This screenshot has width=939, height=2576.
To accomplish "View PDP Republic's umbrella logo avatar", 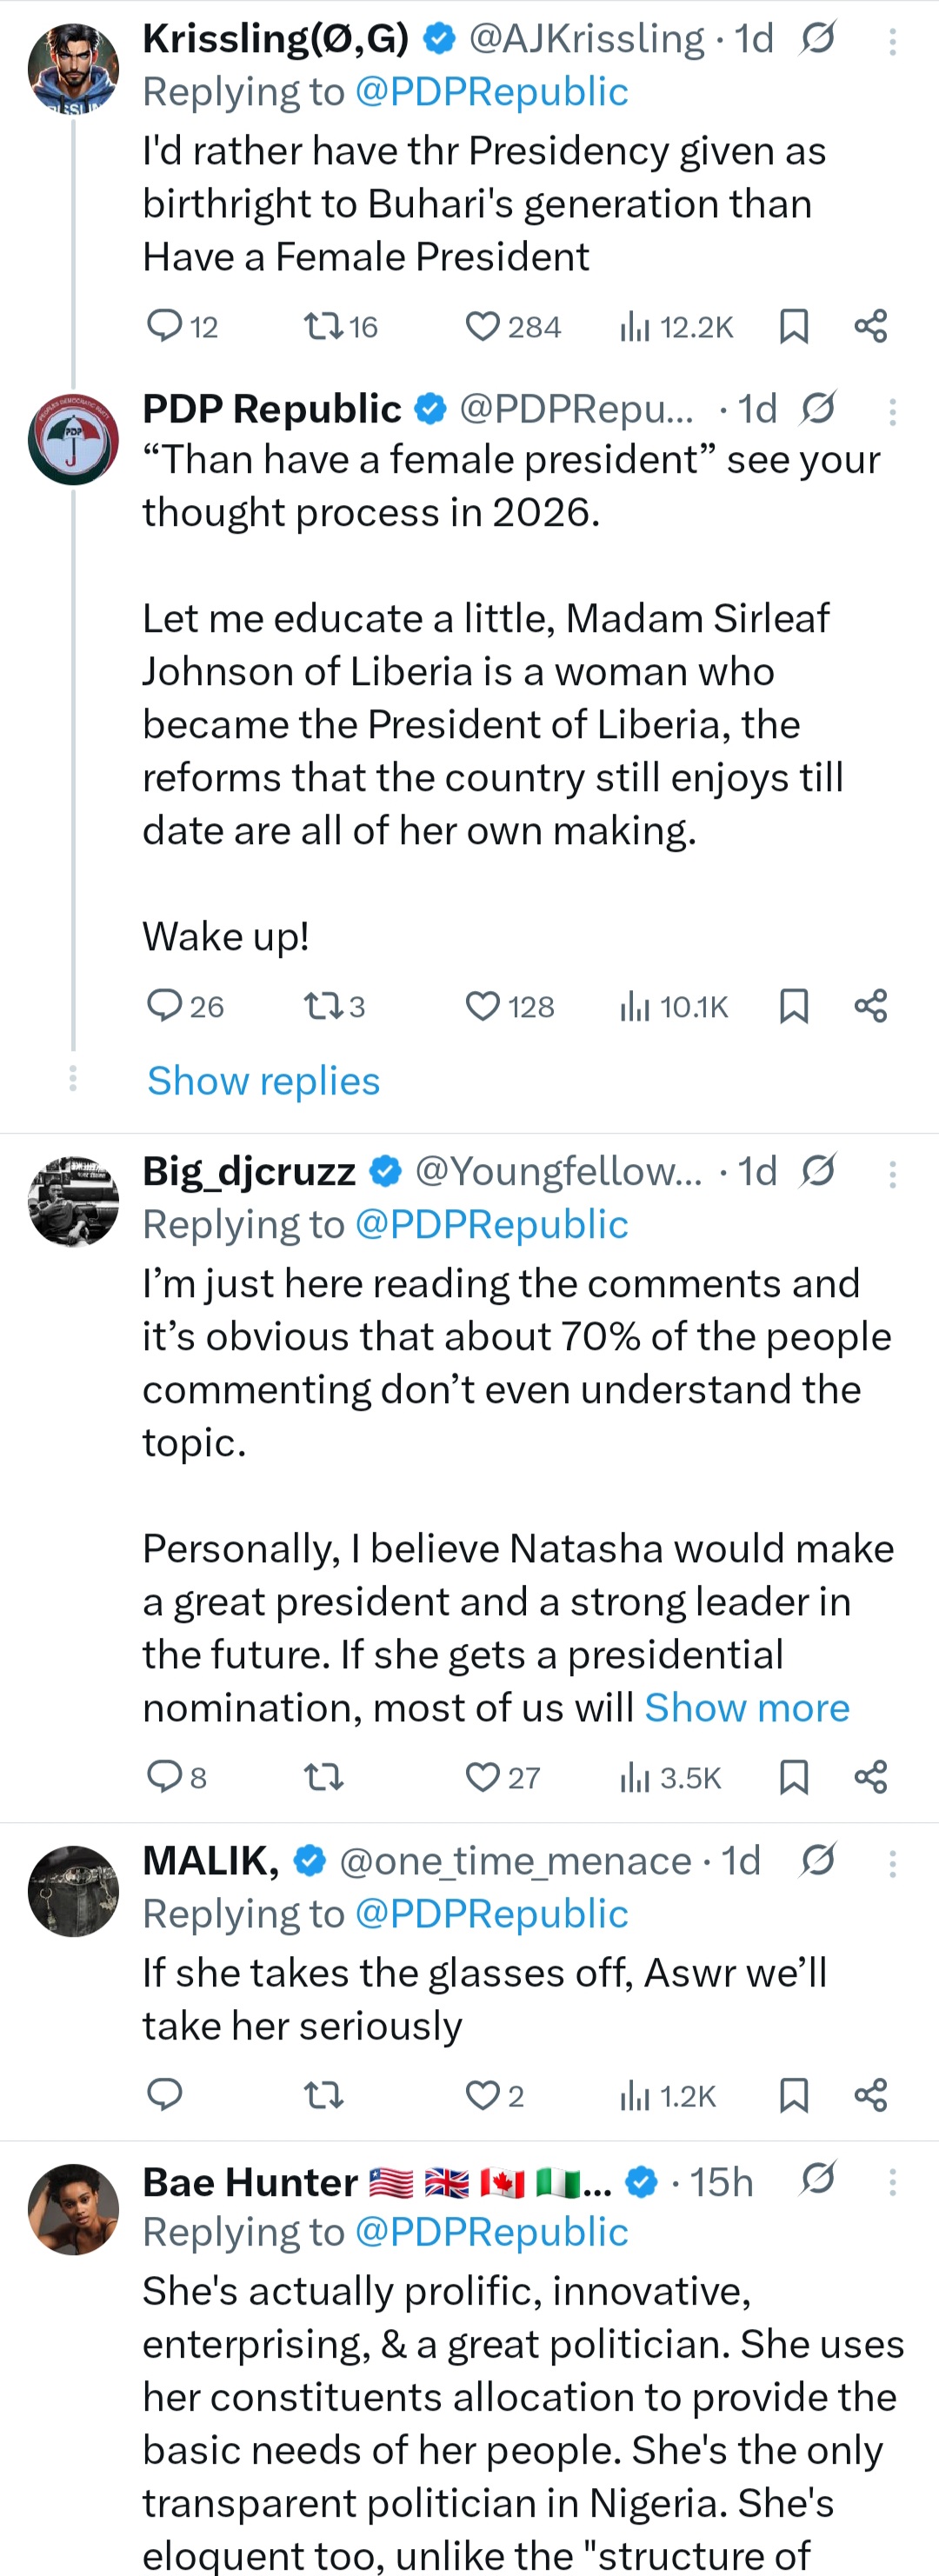I will pyautogui.click(x=73, y=439).
